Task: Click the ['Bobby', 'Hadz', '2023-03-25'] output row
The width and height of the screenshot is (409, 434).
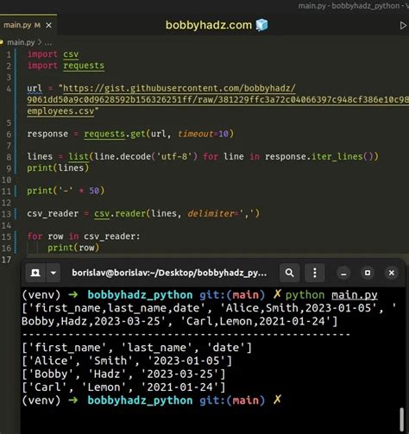Action: 123,374
